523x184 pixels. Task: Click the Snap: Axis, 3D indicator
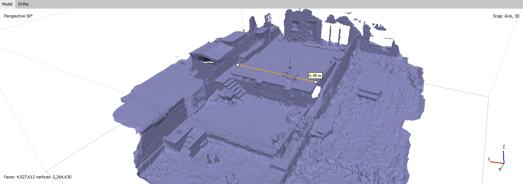[506, 16]
